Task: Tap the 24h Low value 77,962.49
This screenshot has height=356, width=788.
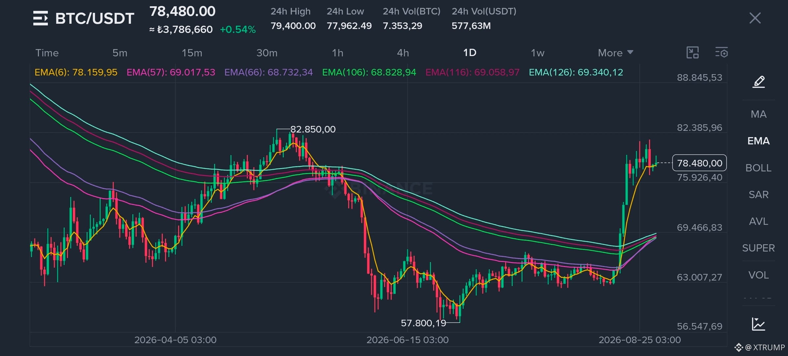Action: coord(349,26)
